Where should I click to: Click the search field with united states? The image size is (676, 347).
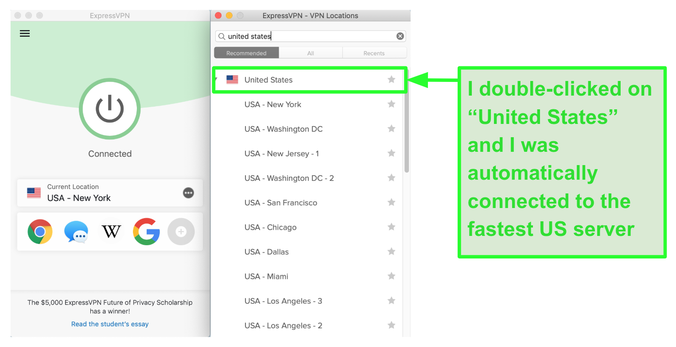tap(311, 36)
